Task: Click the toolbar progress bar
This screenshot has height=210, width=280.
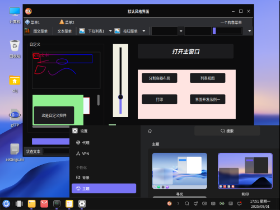Action: [227, 31]
